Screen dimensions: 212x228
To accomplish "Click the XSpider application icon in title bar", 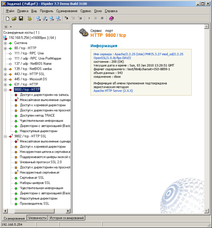I will [4, 3].
